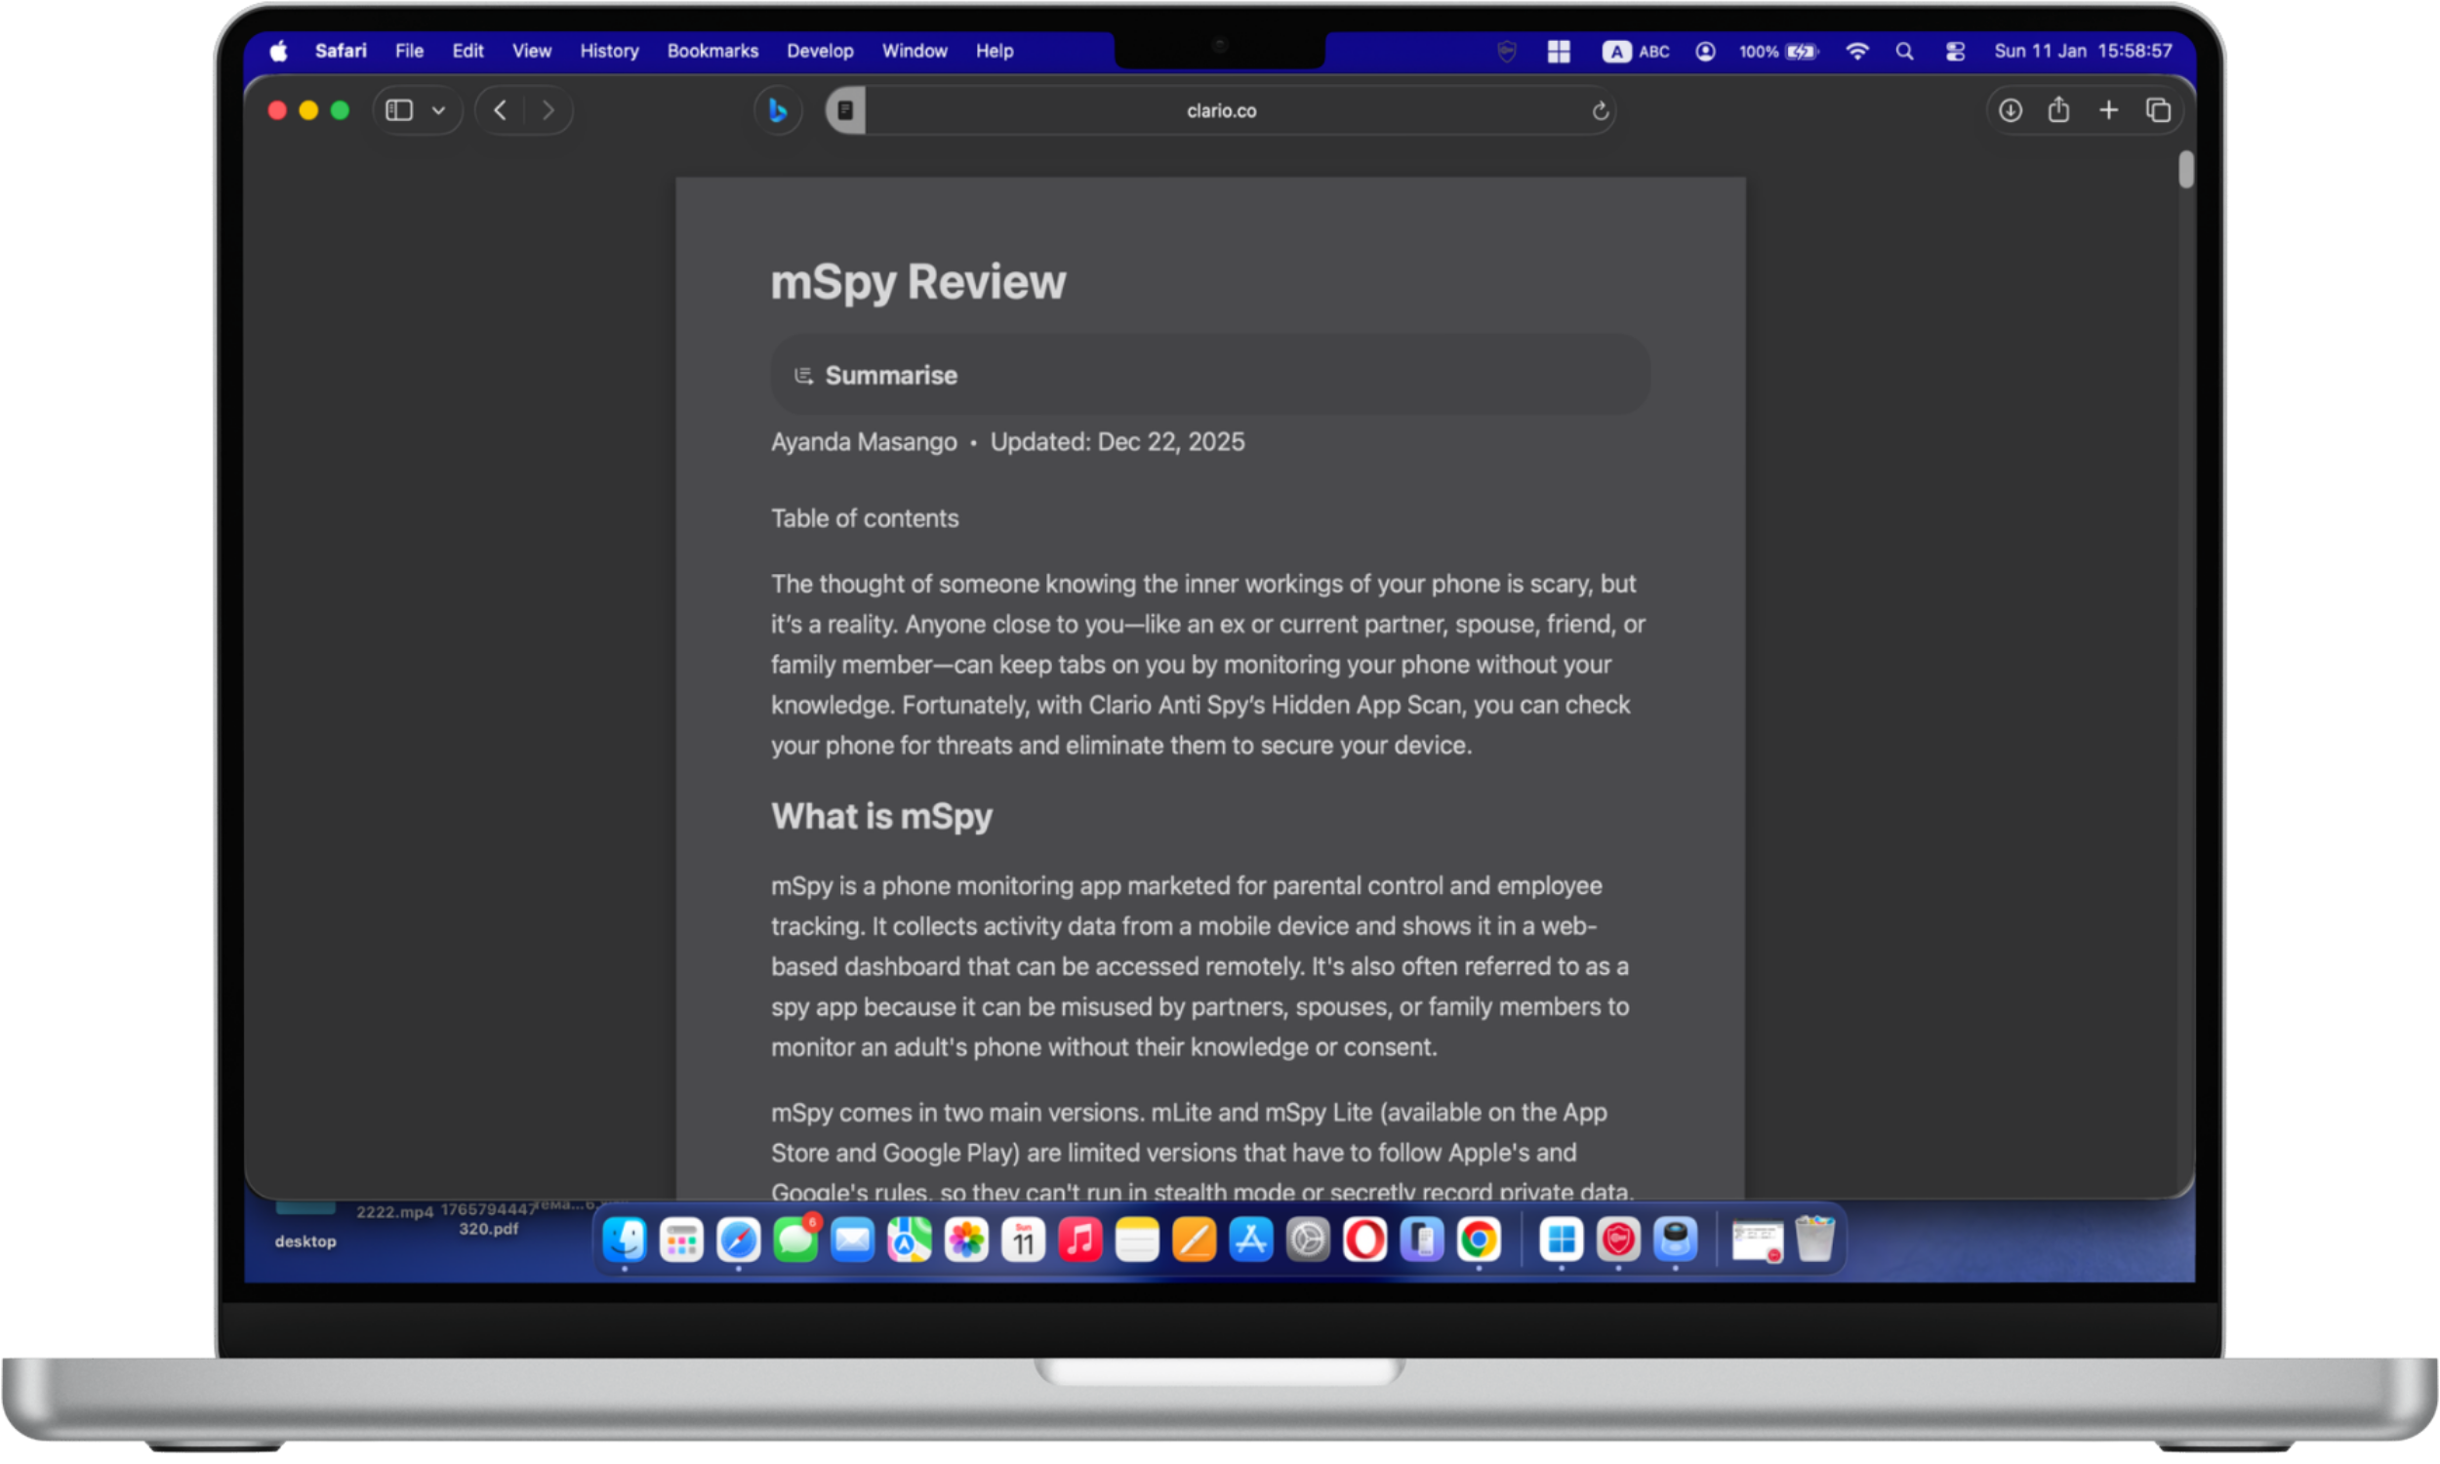Click the Reload page button
The width and height of the screenshot is (2440, 1464).
[x=1600, y=110]
